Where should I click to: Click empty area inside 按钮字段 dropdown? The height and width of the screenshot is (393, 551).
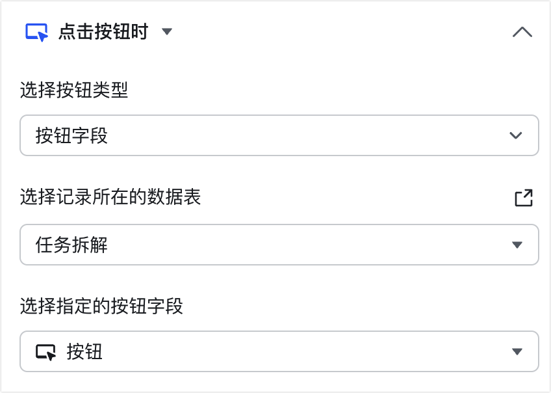309,135
